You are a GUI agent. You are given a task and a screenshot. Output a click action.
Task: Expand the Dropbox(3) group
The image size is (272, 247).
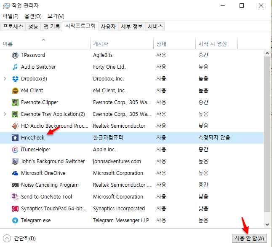tap(5, 79)
